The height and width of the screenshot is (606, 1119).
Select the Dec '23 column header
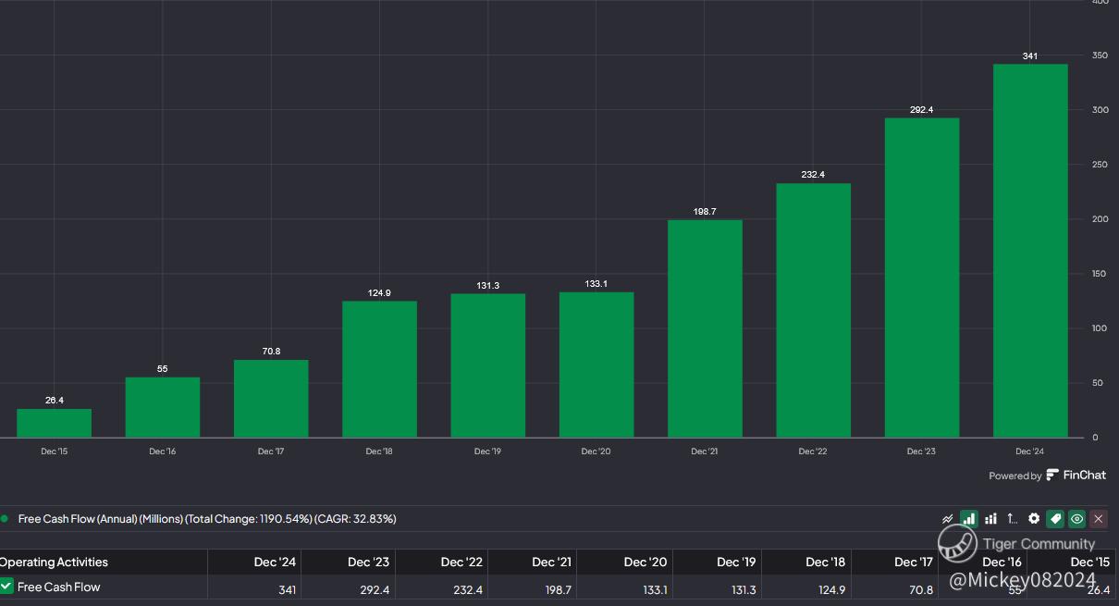pos(368,562)
